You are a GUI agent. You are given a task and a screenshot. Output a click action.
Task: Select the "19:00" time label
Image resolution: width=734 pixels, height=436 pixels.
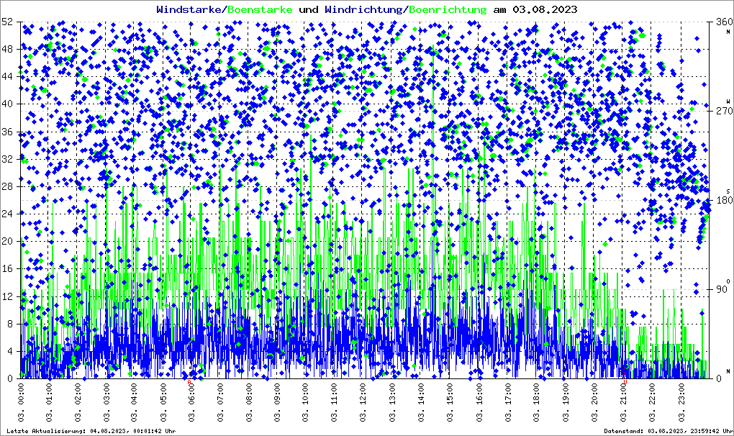565,395
